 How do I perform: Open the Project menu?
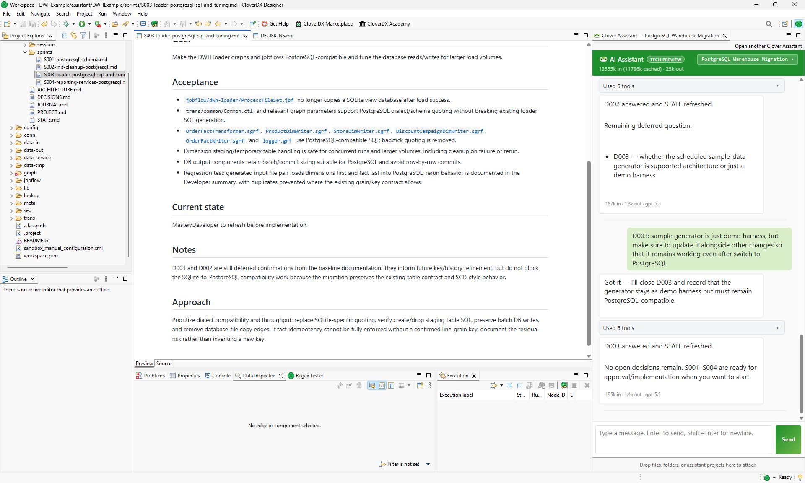click(x=84, y=14)
